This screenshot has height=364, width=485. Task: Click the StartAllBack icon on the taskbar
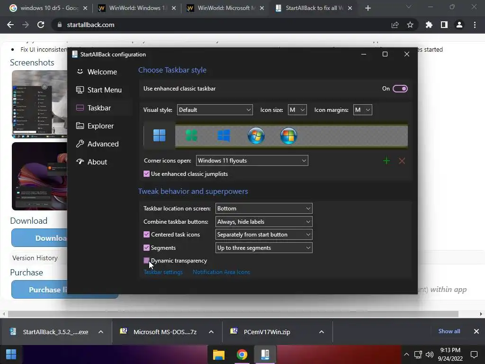tap(265, 355)
